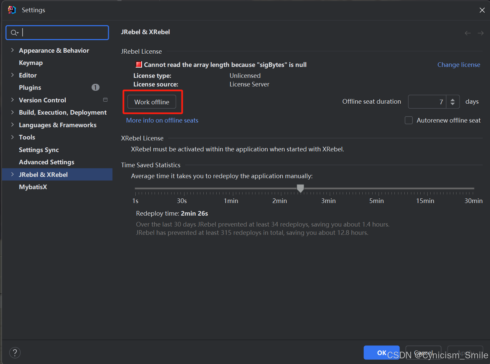This screenshot has height=364, width=490.
Task: Click the Change license link
Action: point(459,65)
